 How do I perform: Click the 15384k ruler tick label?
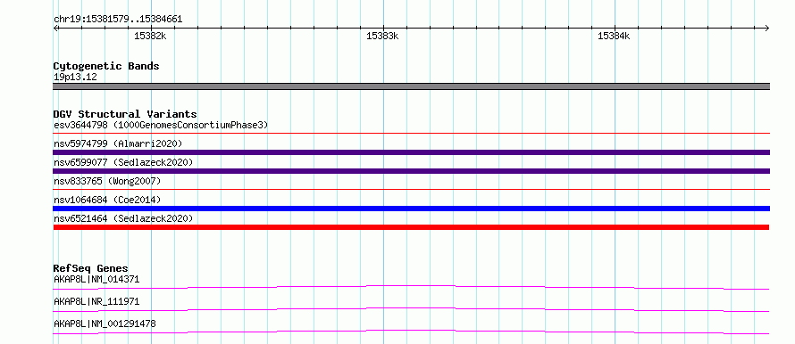point(614,36)
